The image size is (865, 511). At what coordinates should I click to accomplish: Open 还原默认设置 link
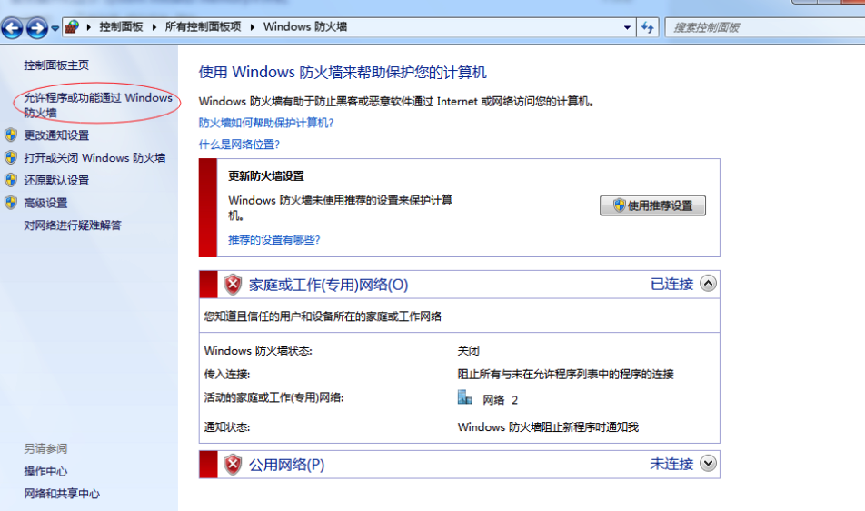[x=56, y=180]
